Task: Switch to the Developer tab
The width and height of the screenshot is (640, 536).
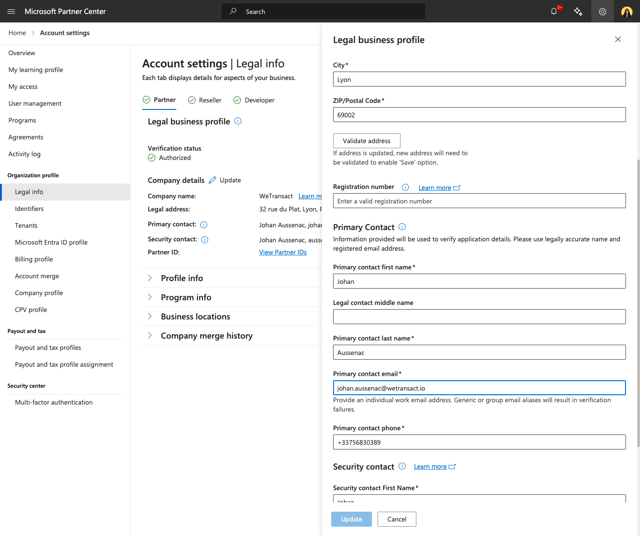Action: 254,100
